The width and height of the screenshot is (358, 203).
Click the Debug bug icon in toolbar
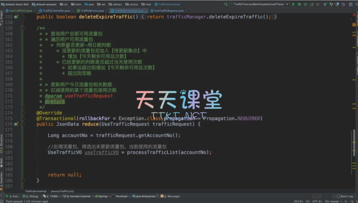click(299, 5)
